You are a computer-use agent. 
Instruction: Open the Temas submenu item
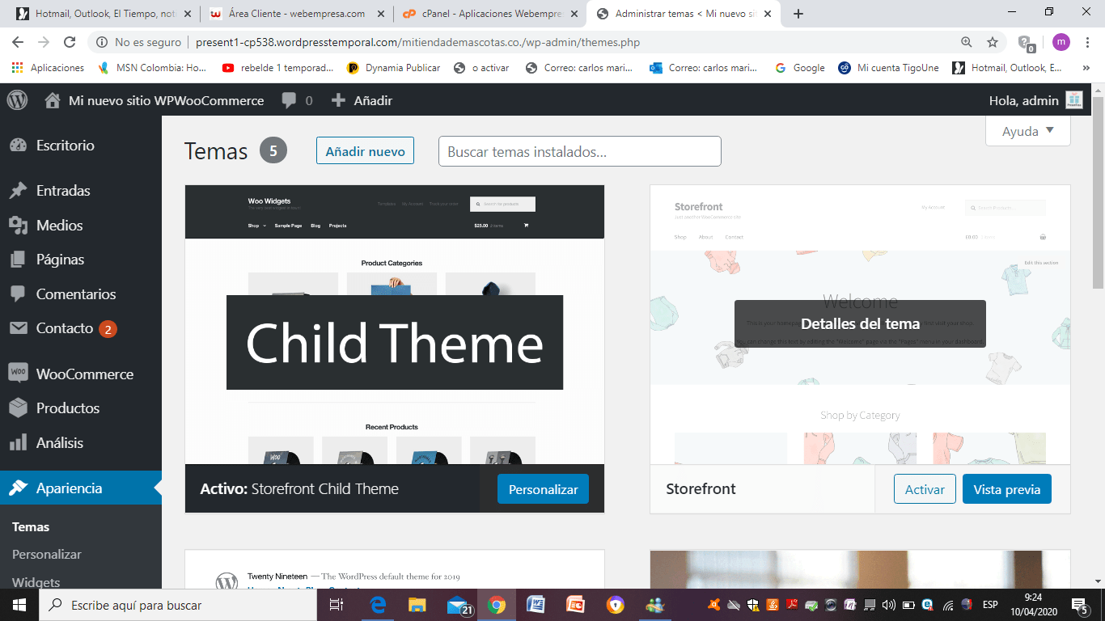tap(31, 527)
